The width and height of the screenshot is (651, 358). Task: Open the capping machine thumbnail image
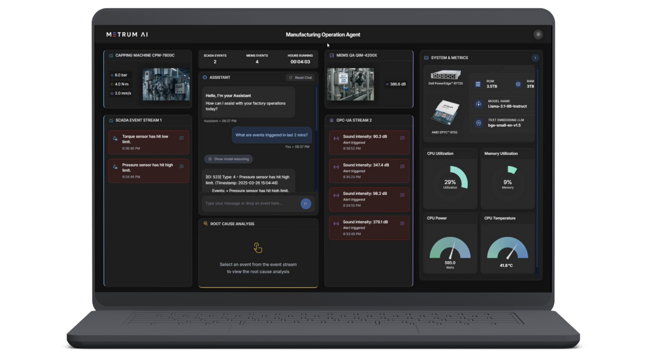166,84
